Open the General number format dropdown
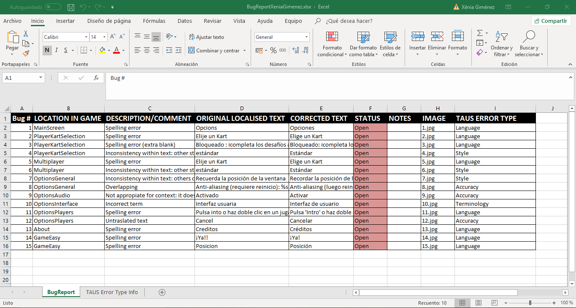The width and height of the screenshot is (576, 308). pos(307,37)
